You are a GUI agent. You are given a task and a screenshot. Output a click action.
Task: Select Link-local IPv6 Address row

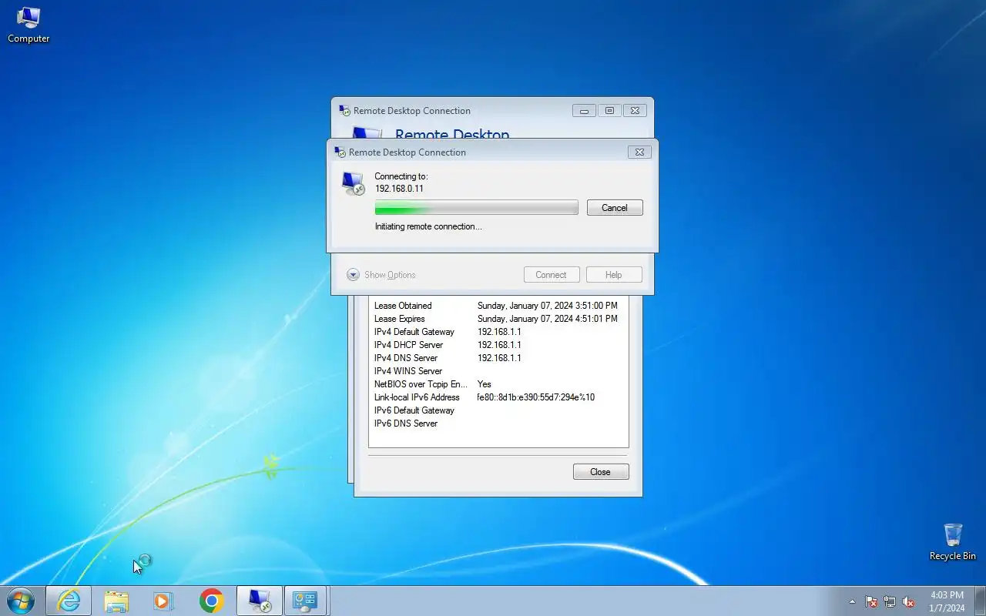tap(498, 397)
